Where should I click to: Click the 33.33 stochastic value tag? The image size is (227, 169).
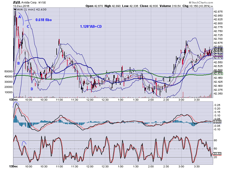point(217,154)
